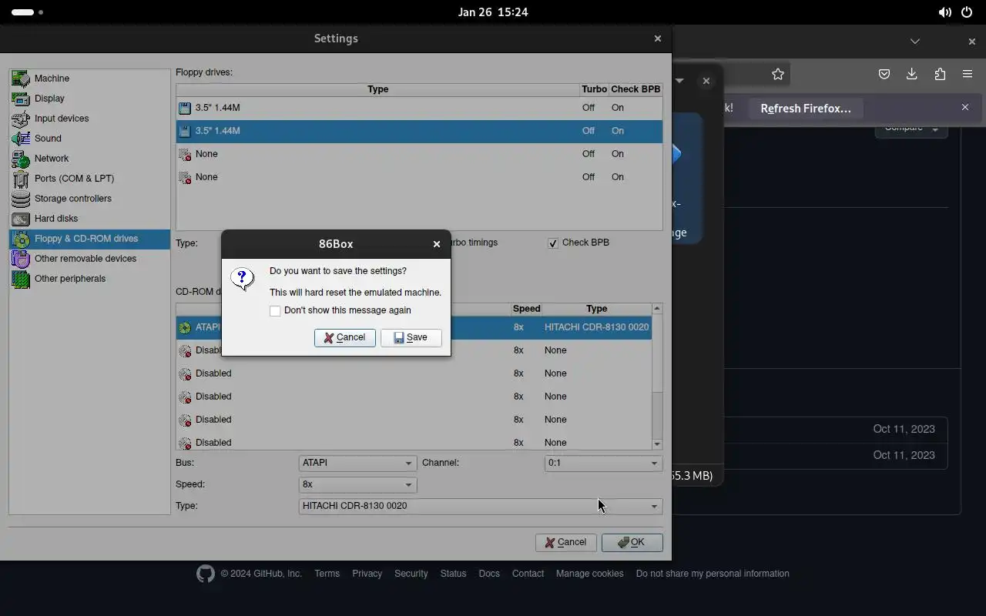Image resolution: width=986 pixels, height=616 pixels.
Task: Open the Privacy footer link
Action: click(x=367, y=574)
